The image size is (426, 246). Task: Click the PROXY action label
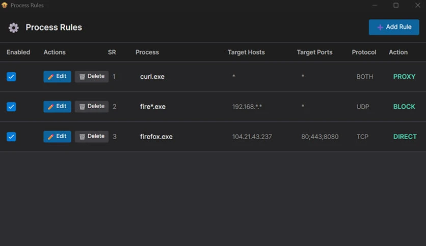(404, 77)
